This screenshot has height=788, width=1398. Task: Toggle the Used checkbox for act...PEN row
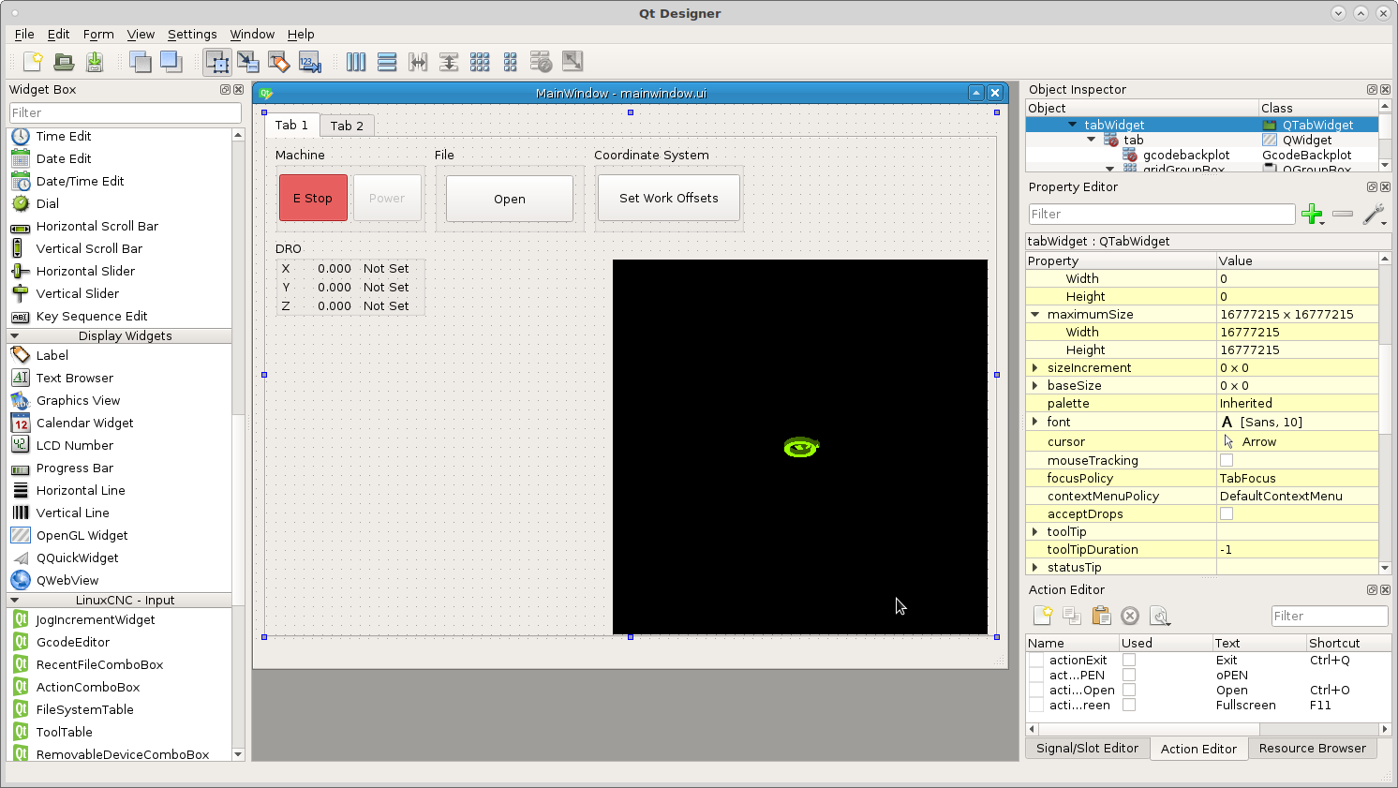(1129, 675)
